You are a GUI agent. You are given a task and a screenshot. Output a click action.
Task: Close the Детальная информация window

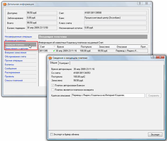147,3
